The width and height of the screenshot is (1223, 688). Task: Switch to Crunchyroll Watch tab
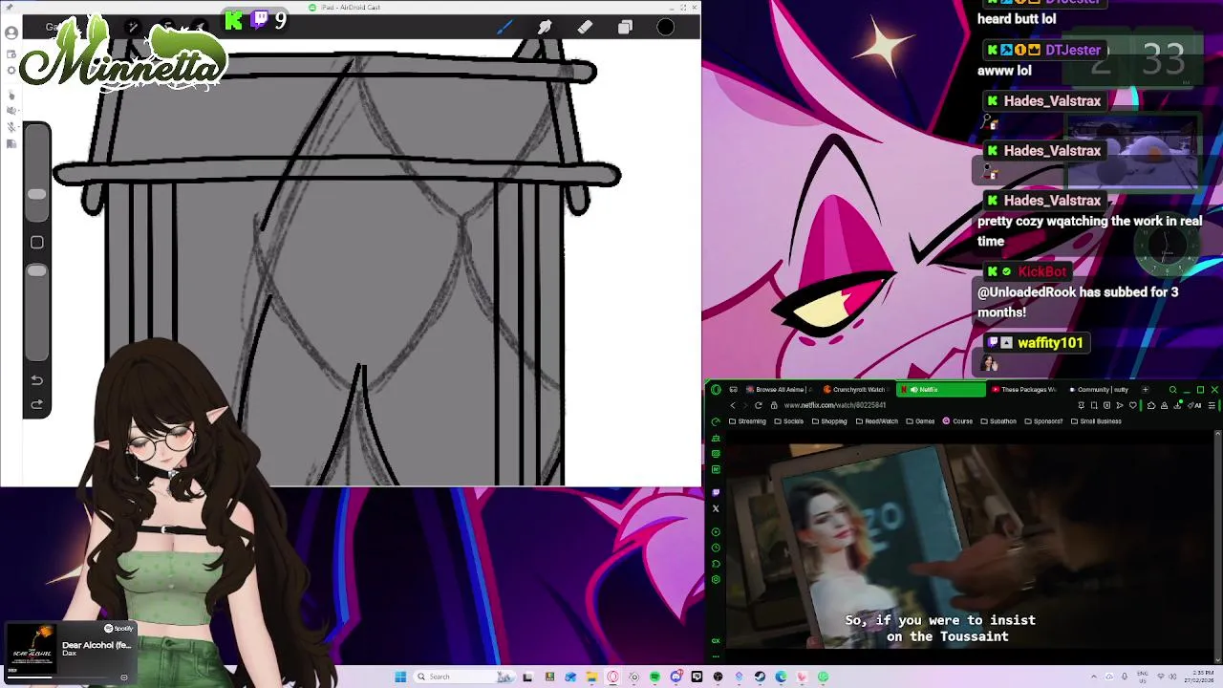pos(856,390)
